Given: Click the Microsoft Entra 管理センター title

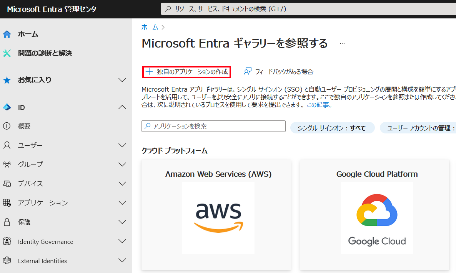Looking at the screenshot, I should click(x=54, y=9).
